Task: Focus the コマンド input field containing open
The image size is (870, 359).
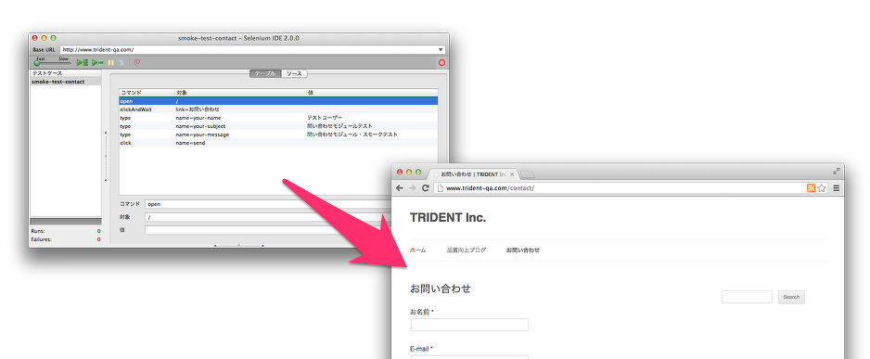Action: 268,204
